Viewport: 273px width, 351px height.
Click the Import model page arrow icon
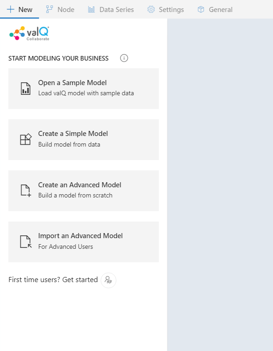tap(26, 242)
